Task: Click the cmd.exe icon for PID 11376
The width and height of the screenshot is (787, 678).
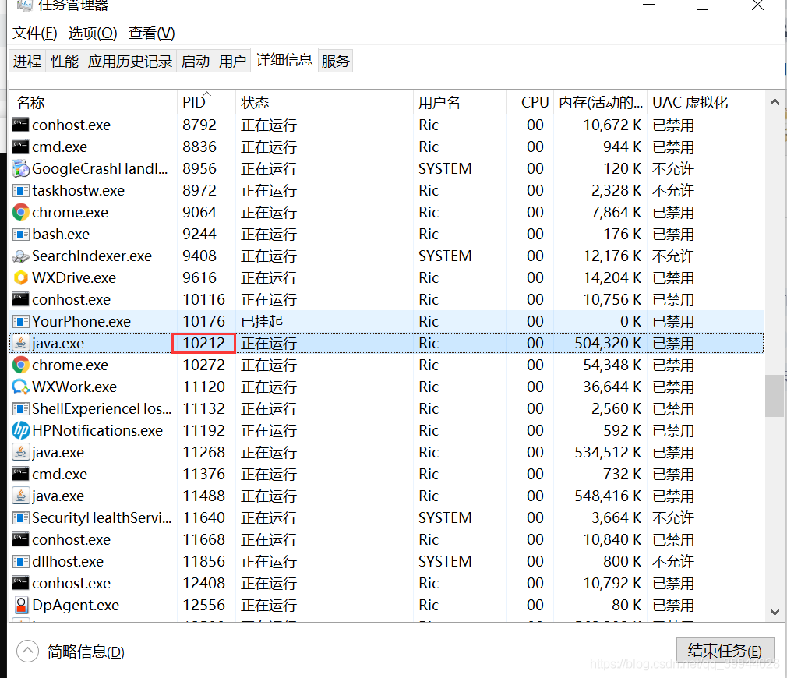Action: click(x=20, y=474)
